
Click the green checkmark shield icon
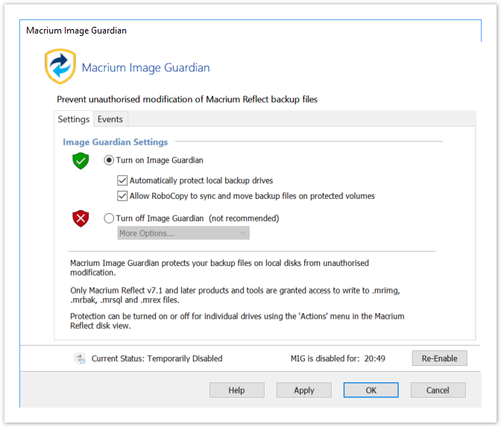point(81,161)
